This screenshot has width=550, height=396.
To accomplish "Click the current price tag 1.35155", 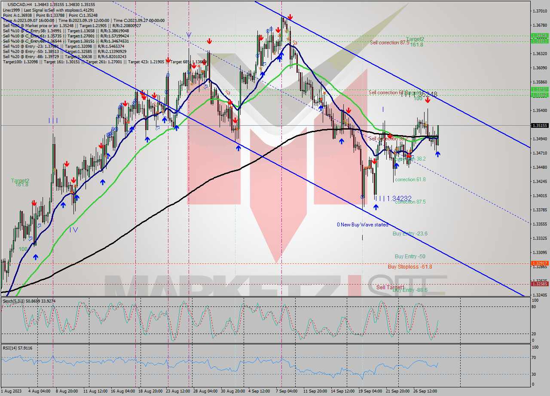I will 539,126.
